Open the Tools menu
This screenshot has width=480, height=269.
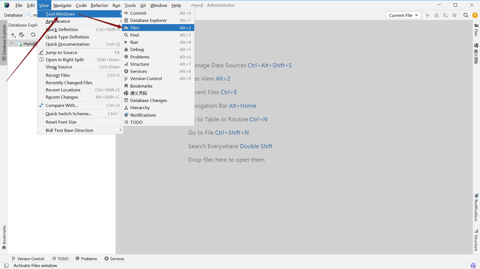point(130,5)
